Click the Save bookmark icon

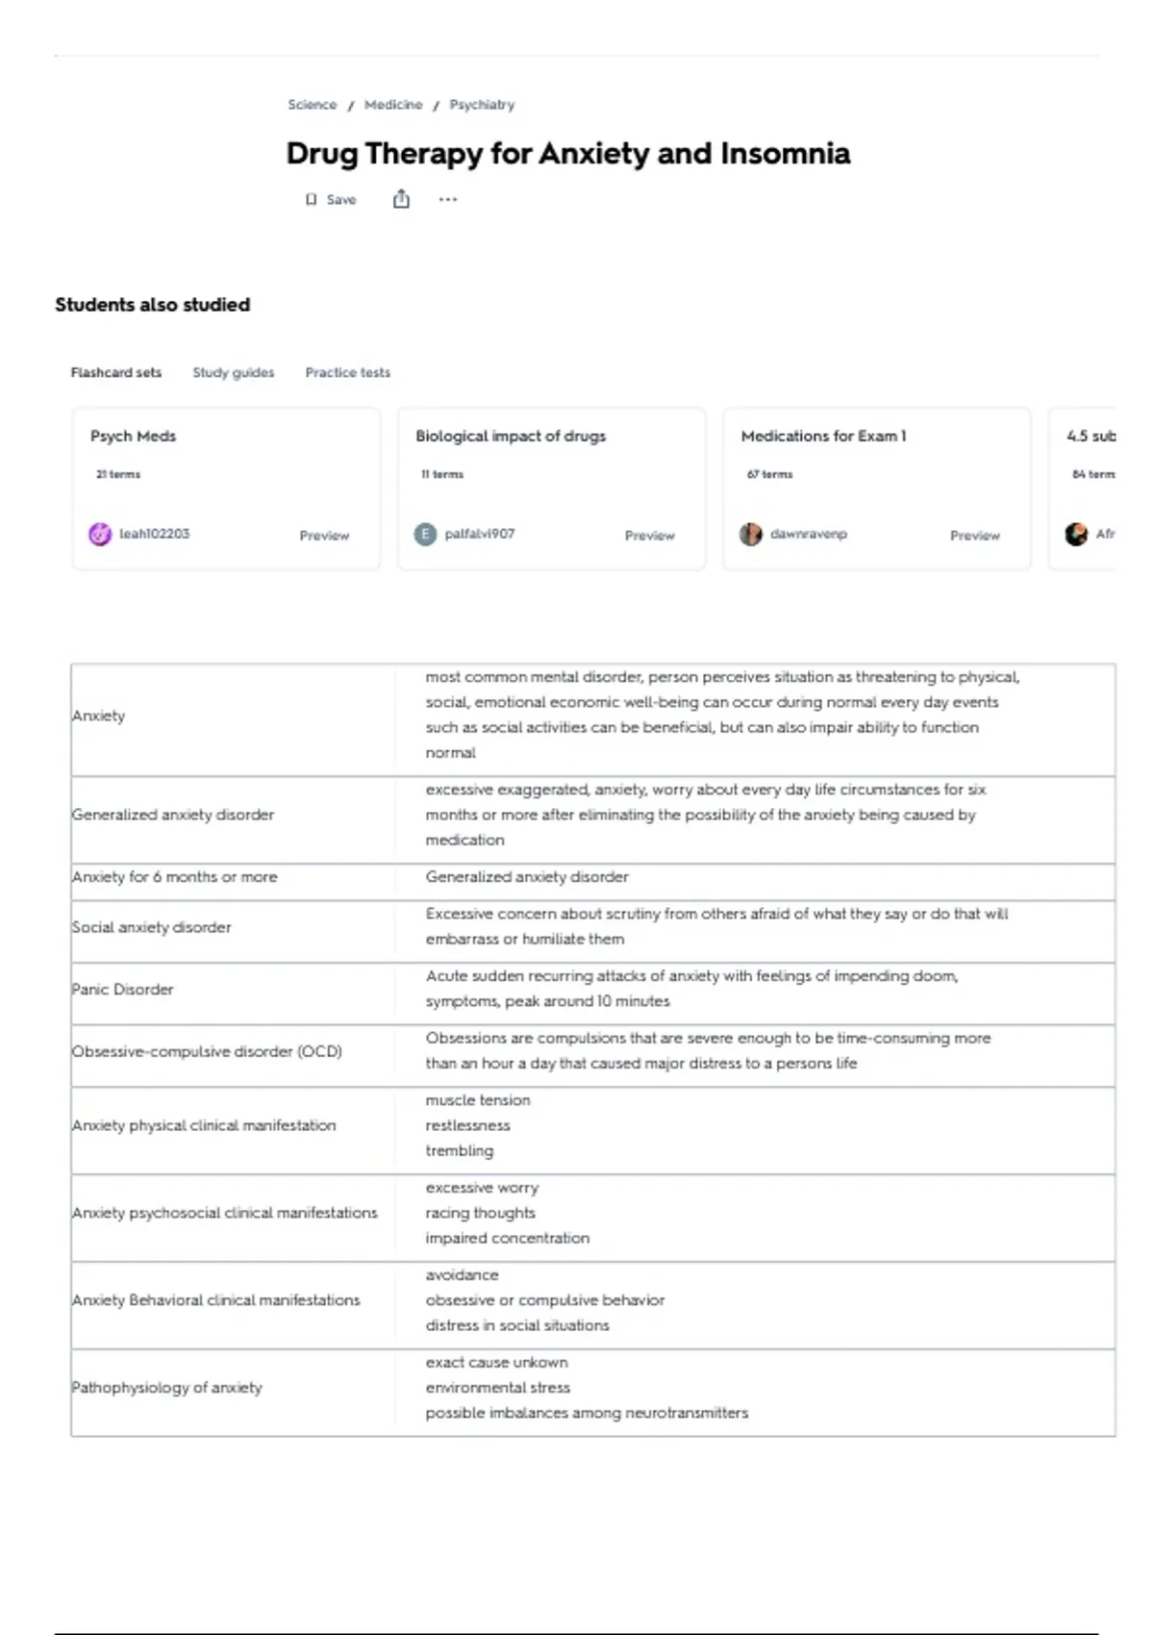coord(311,200)
